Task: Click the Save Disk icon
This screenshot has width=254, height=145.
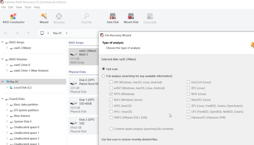Action: pos(113,19)
